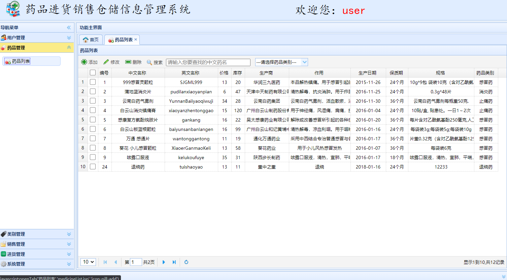Go to the next page arrow icon
This screenshot has width=507, height=280.
coord(164,262)
